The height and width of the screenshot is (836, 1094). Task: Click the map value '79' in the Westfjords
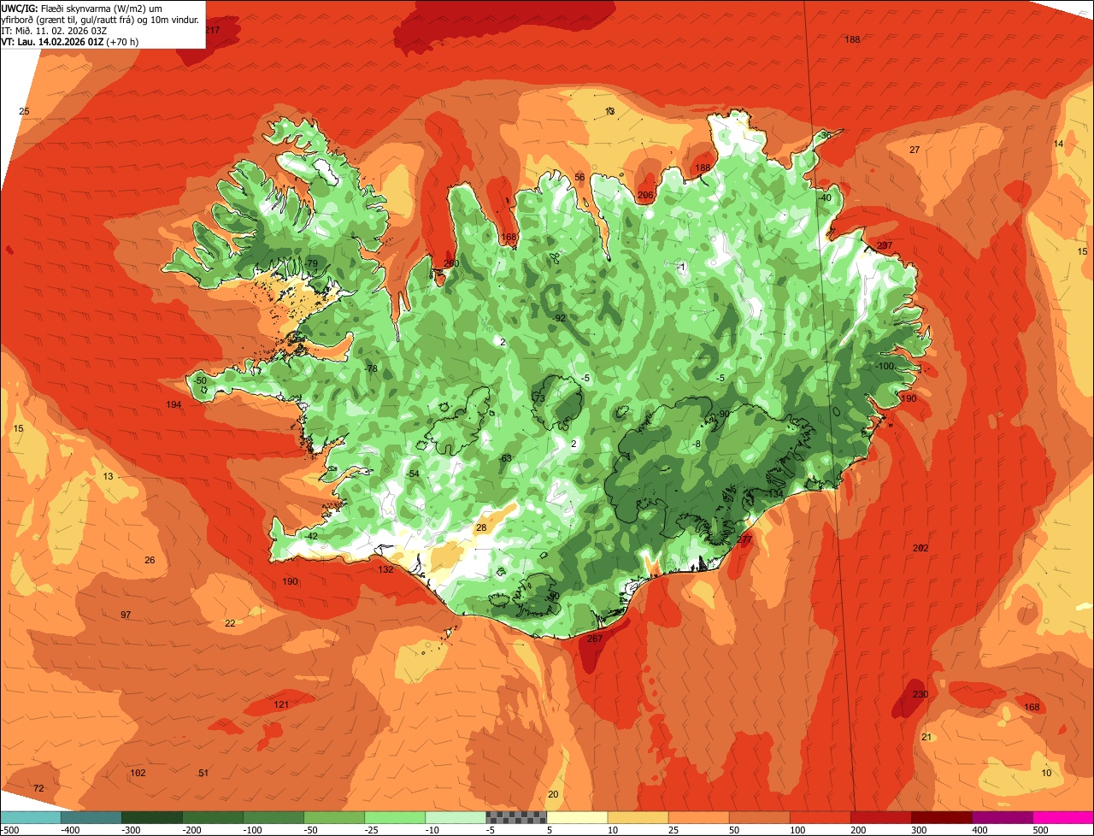pyautogui.click(x=312, y=263)
